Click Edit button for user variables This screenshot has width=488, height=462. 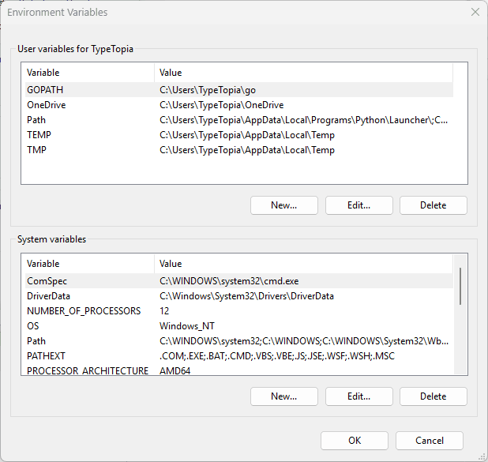pyautogui.click(x=358, y=205)
